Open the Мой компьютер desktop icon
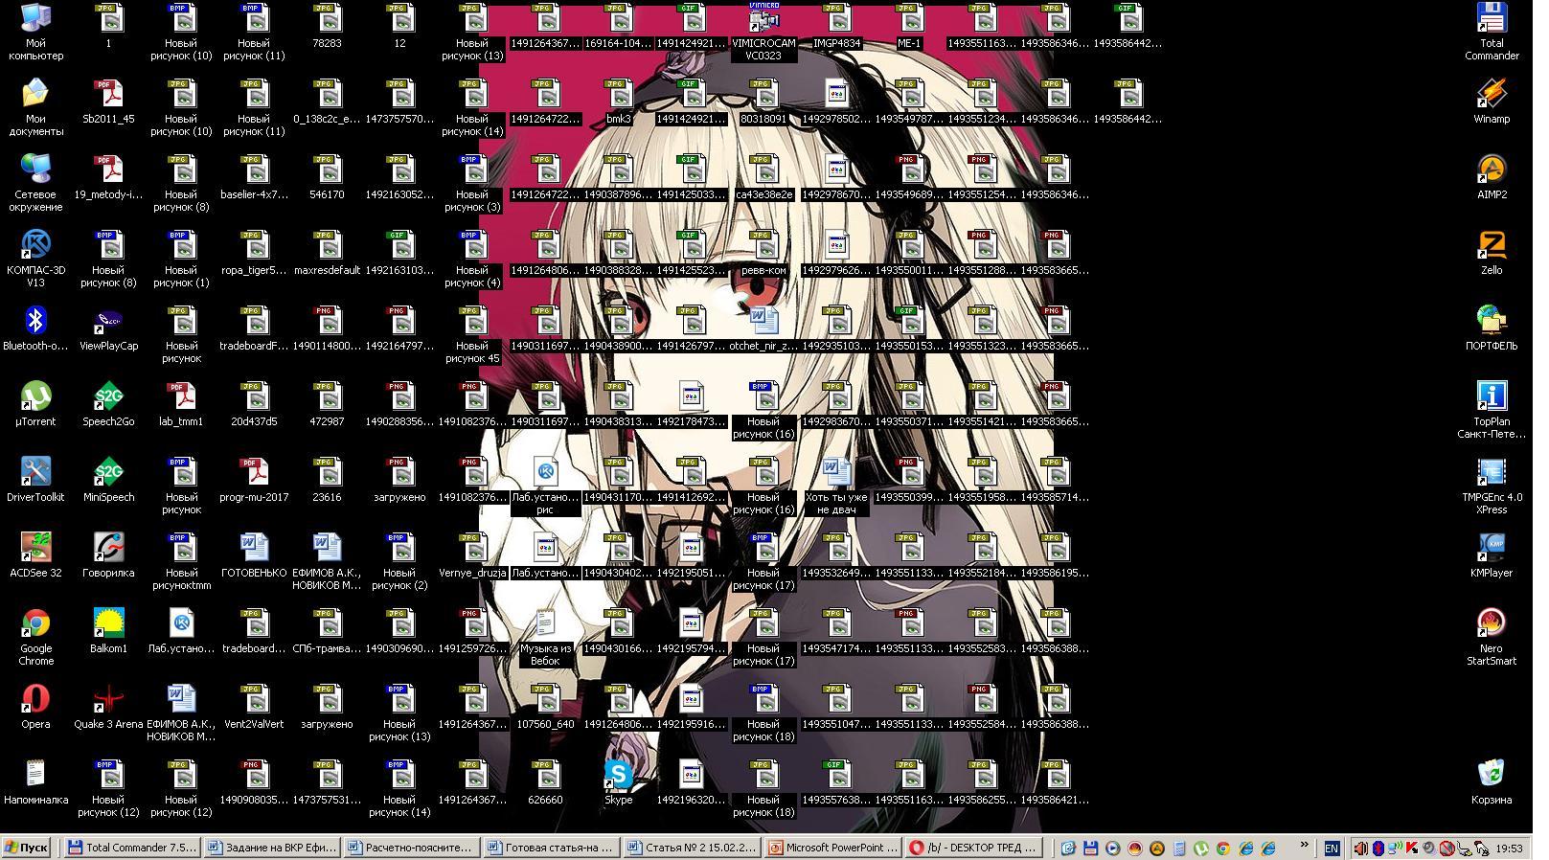This screenshot has height=860, width=1549. (x=35, y=32)
